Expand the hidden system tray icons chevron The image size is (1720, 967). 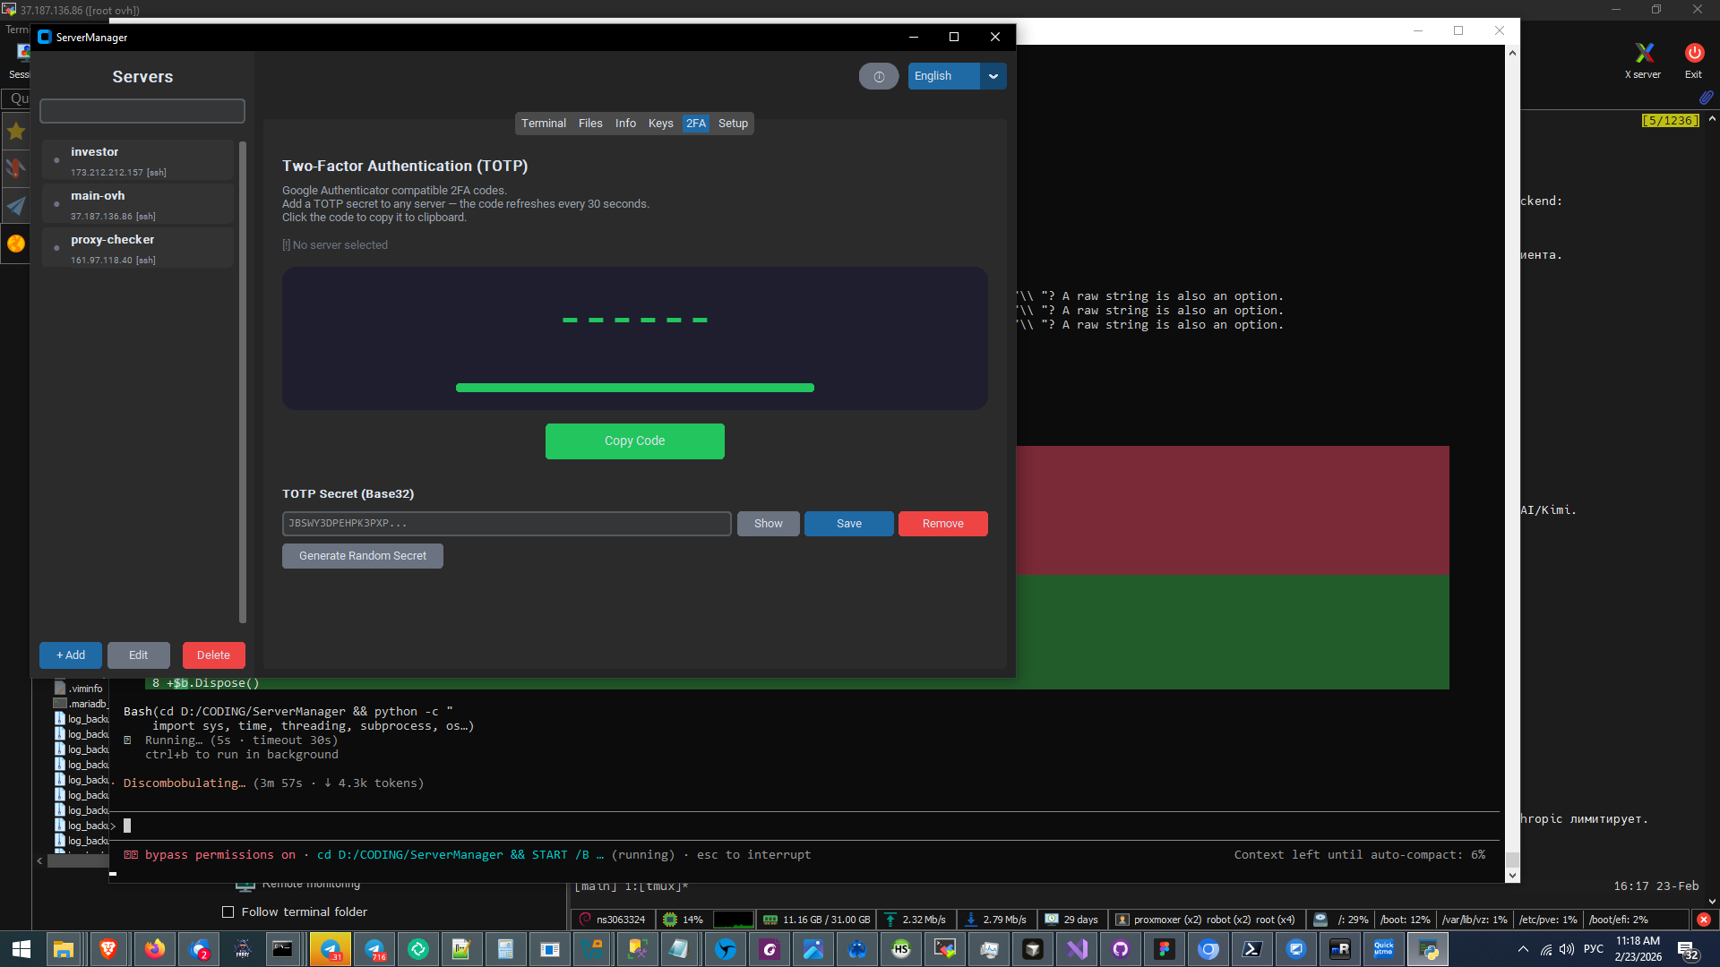[1523, 949]
